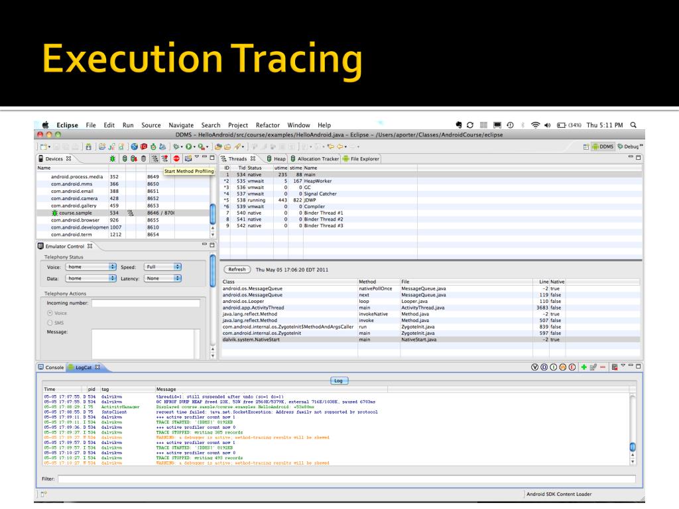This screenshot has height=509, width=679.
Task: Click the Debug bug icon in main toolbar
Action: point(176,147)
